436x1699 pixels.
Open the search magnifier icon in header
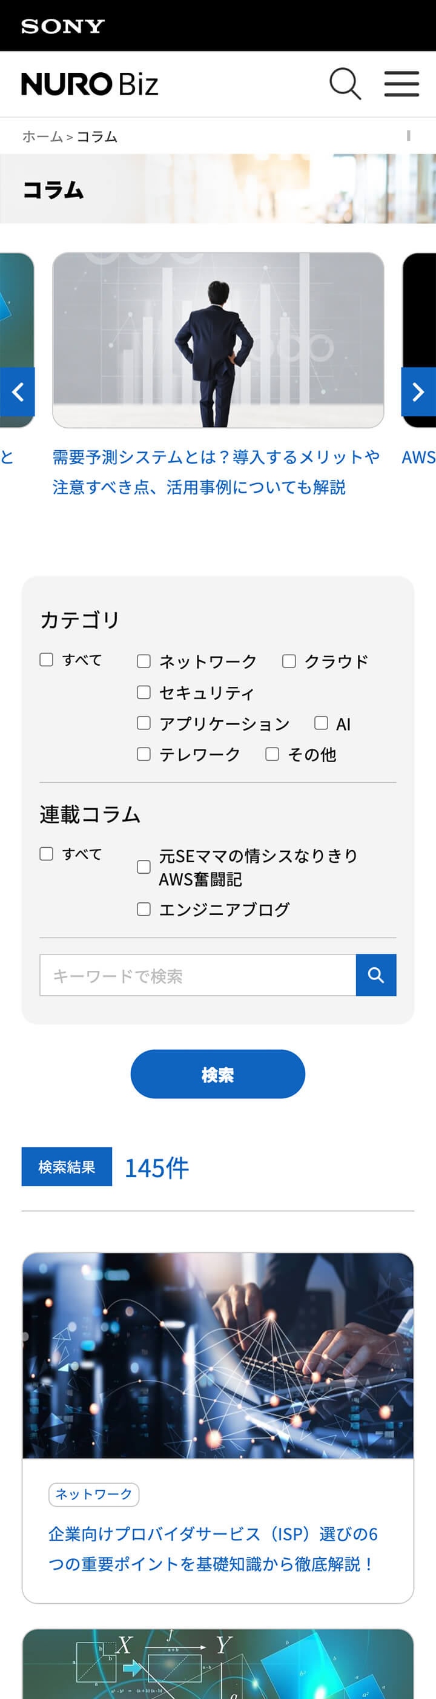(x=345, y=84)
